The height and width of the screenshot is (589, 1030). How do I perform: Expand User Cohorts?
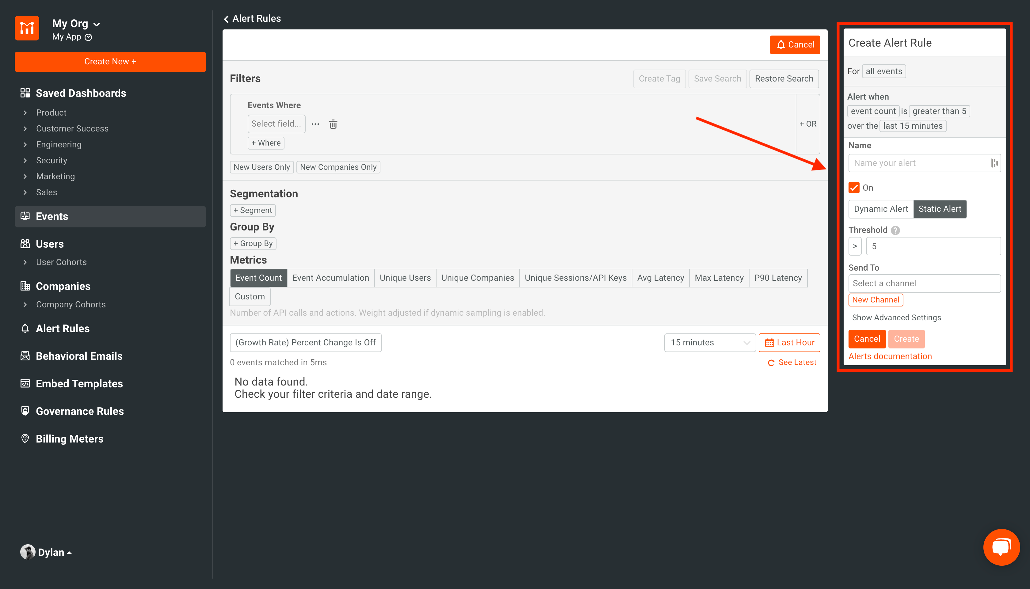25,262
